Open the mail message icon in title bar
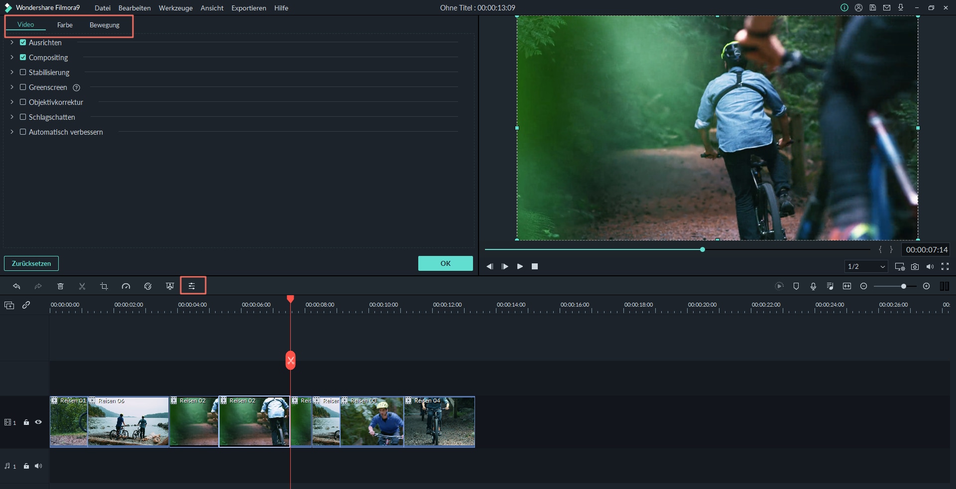956x489 pixels. (887, 7)
